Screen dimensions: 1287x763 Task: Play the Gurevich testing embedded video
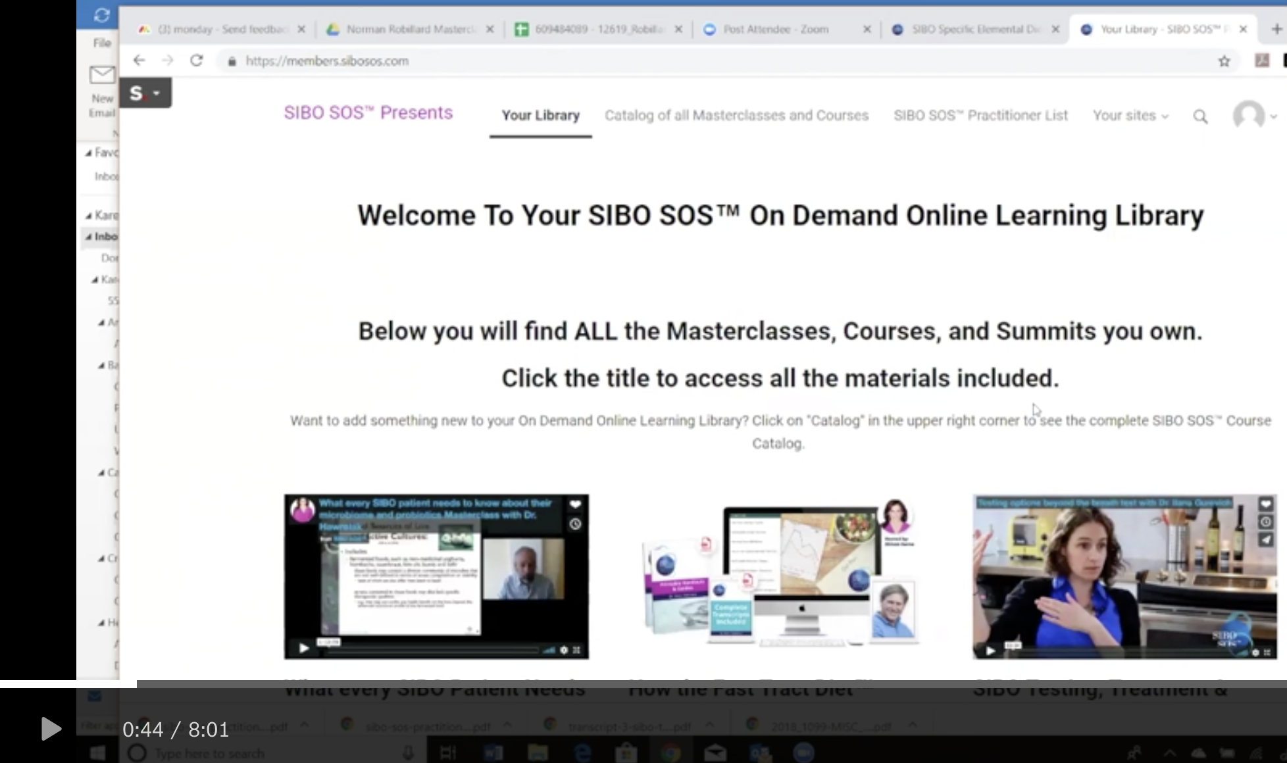[x=990, y=651]
